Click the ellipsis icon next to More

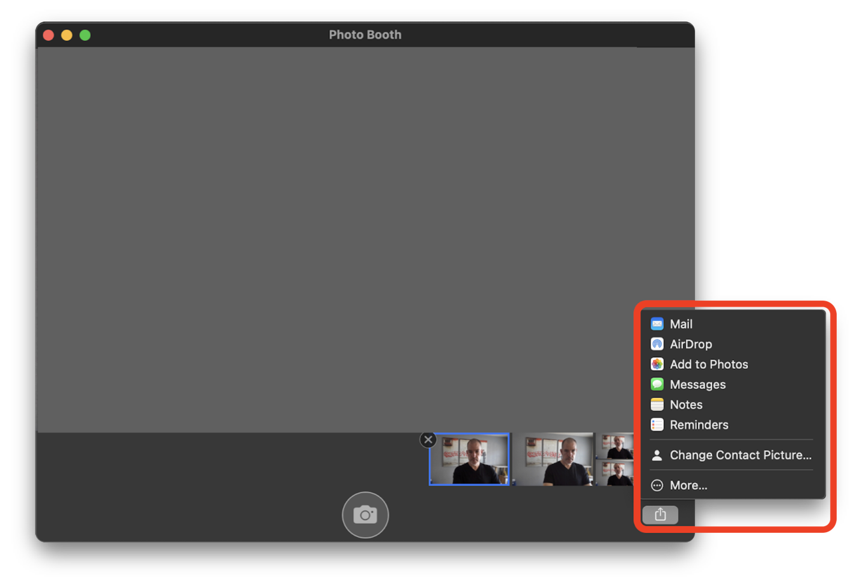coord(657,485)
